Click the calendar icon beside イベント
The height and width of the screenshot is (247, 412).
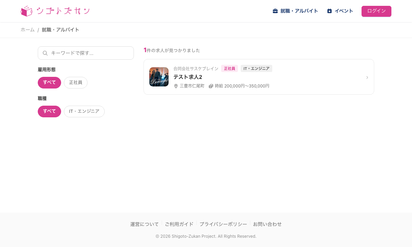pos(330,11)
